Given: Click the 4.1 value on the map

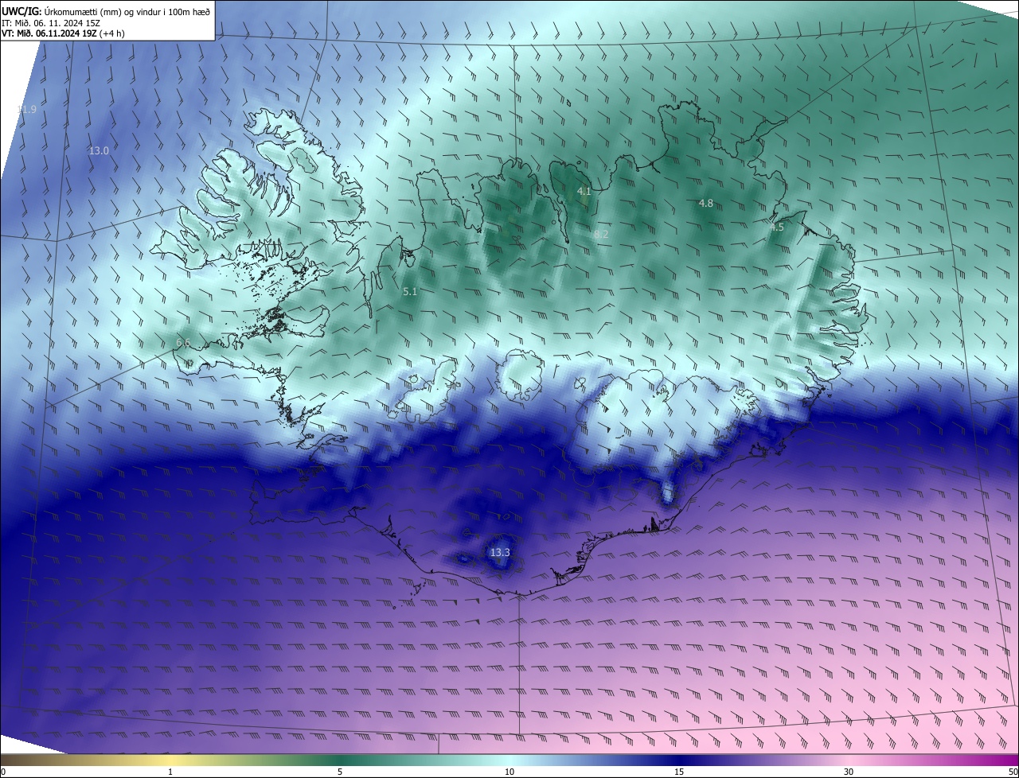Looking at the screenshot, I should coord(584,192).
